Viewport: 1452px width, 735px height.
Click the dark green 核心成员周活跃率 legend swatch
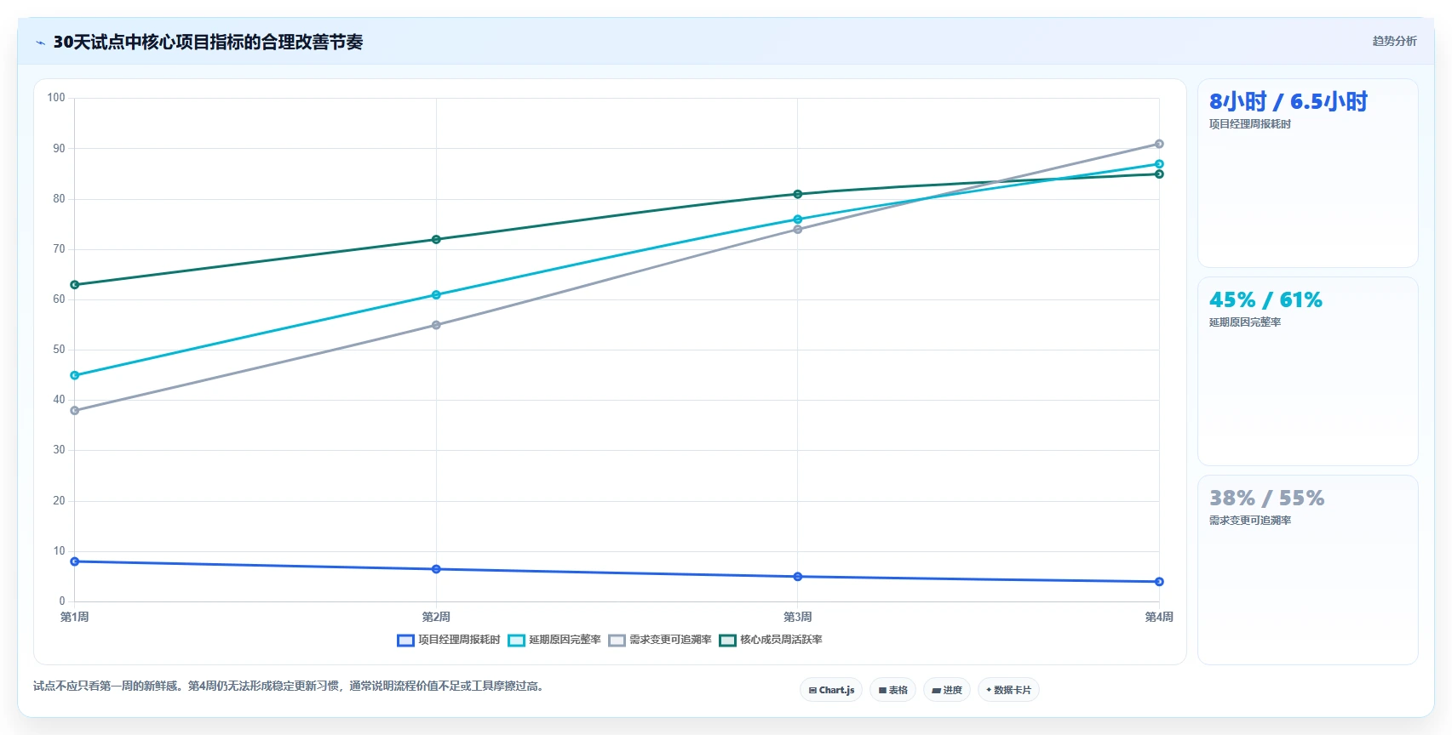727,641
